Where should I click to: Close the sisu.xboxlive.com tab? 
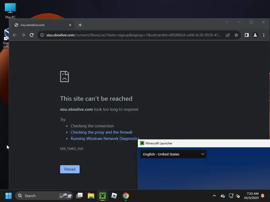point(70,25)
